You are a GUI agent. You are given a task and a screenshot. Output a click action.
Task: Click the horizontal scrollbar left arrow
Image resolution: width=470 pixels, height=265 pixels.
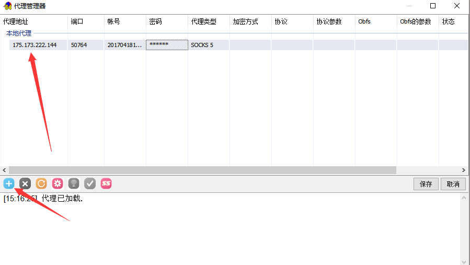[4, 170]
